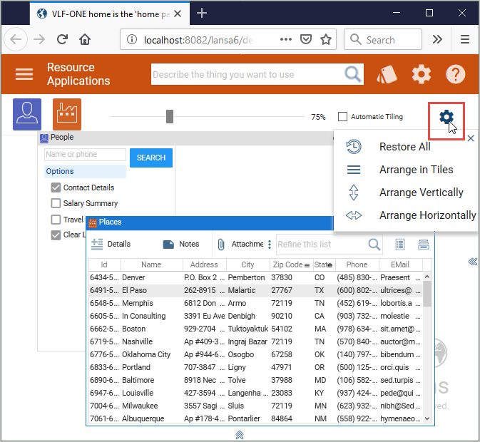This screenshot has width=480, height=442.
Task: Click the magnifier icon in header search
Action: [x=352, y=74]
